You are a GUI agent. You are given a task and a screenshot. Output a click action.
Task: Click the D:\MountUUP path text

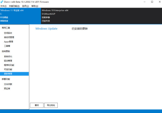(48, 14)
